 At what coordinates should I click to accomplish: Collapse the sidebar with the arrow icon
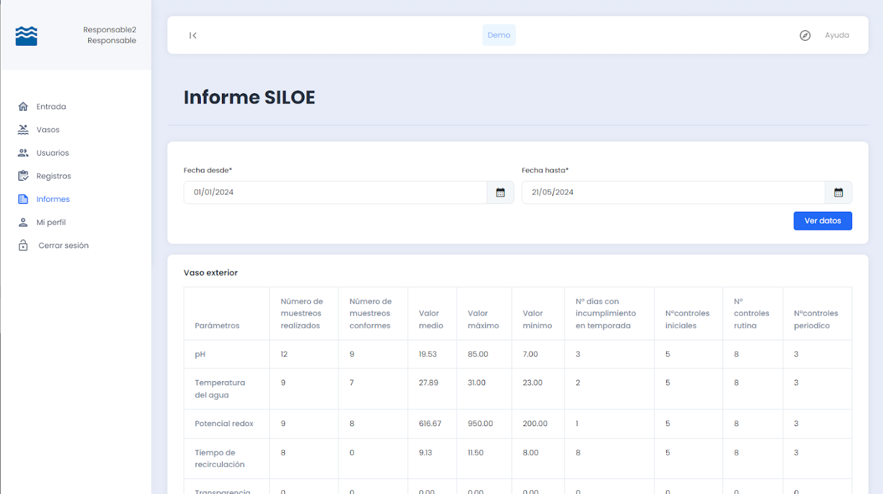[x=193, y=35]
